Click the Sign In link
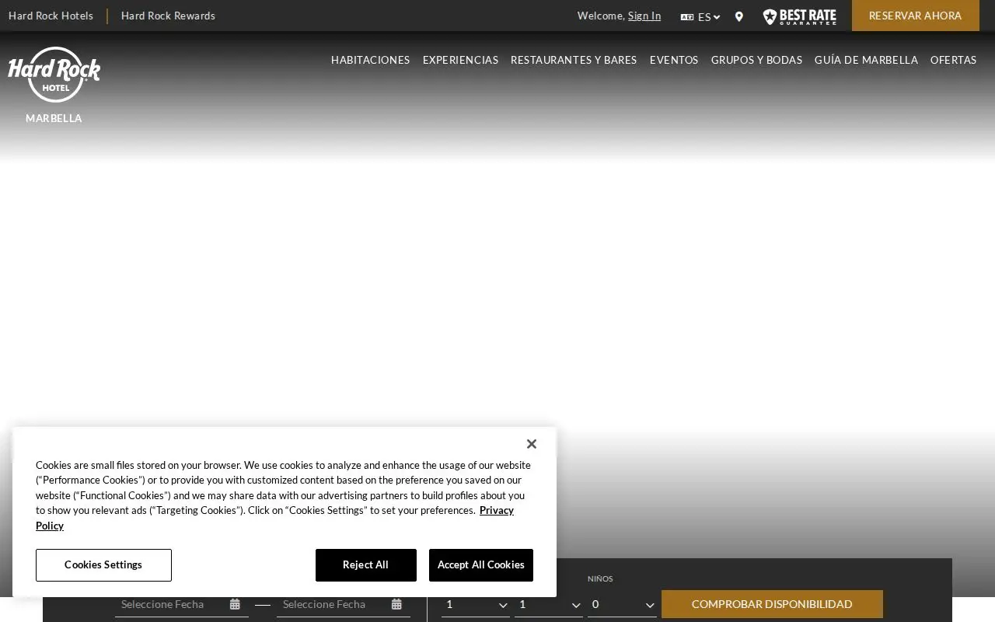Screen dimensions: 995x622 [644, 16]
